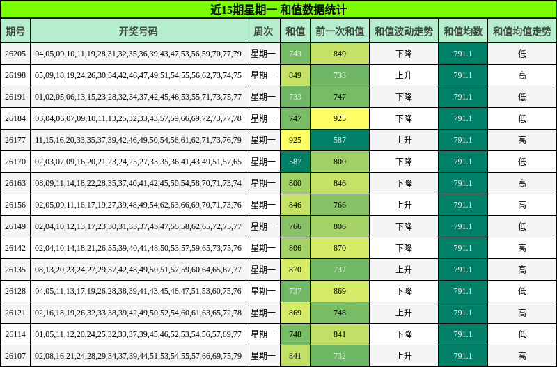557x367 pixels.
Task: Click the 下降 trend cell in row 26163
Action: [x=404, y=183]
